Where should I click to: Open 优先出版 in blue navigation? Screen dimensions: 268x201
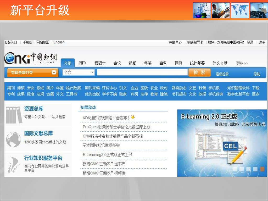pos(92,94)
